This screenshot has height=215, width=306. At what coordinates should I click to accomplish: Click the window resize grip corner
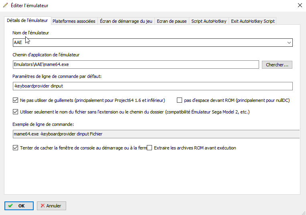304,213
